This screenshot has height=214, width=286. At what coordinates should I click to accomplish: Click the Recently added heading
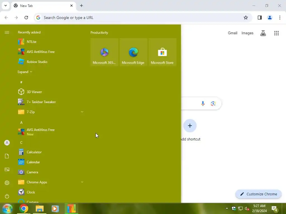click(x=29, y=32)
